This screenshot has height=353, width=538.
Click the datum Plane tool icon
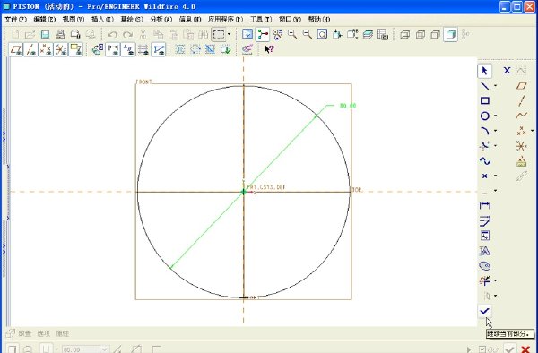pos(522,86)
